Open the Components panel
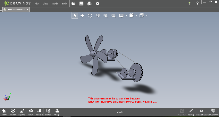Image resolution: width=219 pixels, height=117 pixels. tap(213, 112)
